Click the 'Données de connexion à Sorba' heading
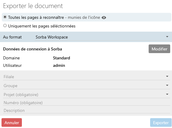Image resolution: width=172 pixels, height=128 pixels. coord(32,49)
